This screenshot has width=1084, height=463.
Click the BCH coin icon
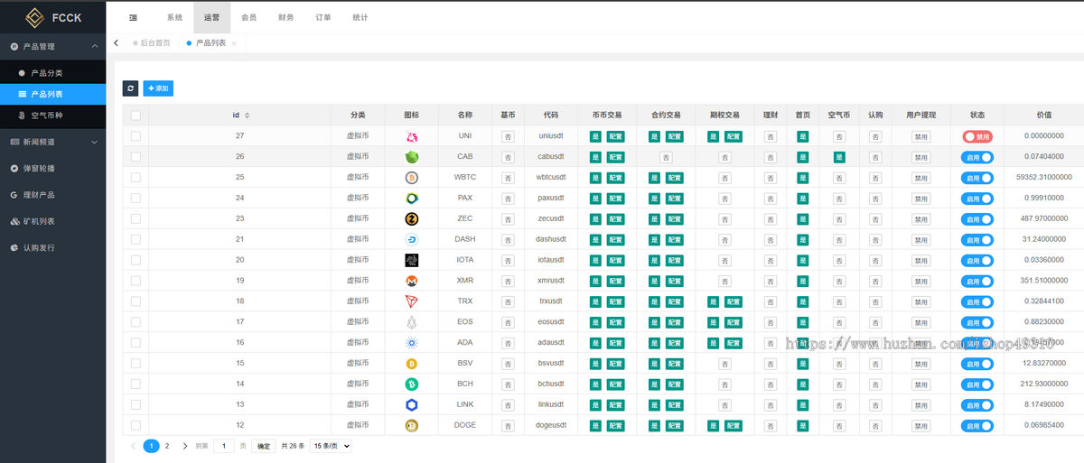412,384
